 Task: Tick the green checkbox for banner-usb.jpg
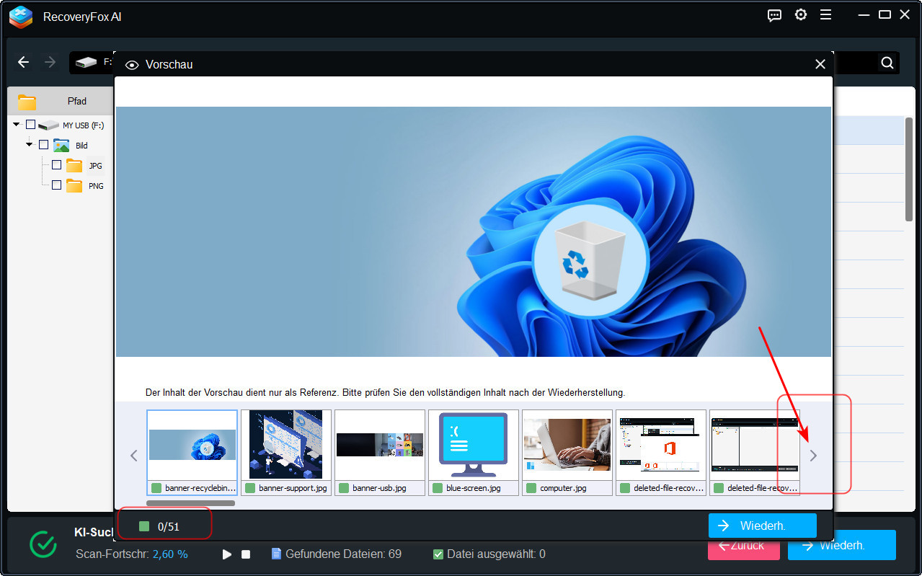pyautogui.click(x=344, y=488)
